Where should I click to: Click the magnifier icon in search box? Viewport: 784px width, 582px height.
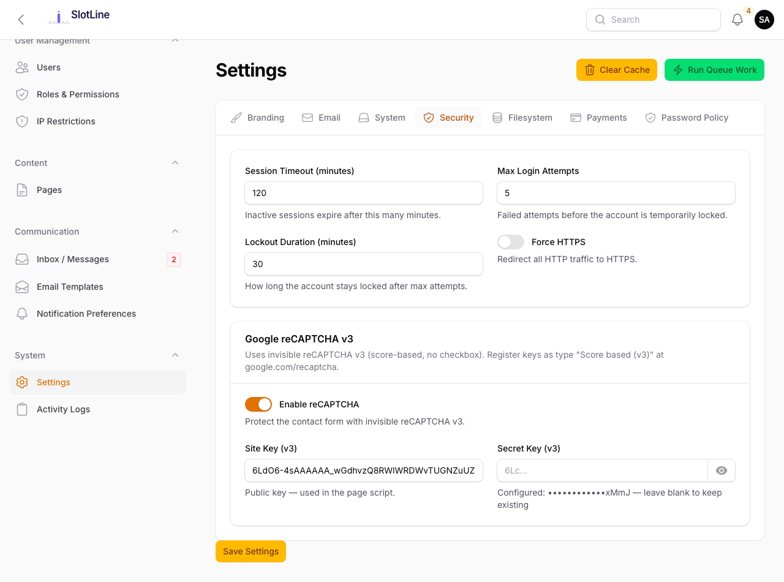pyautogui.click(x=600, y=20)
